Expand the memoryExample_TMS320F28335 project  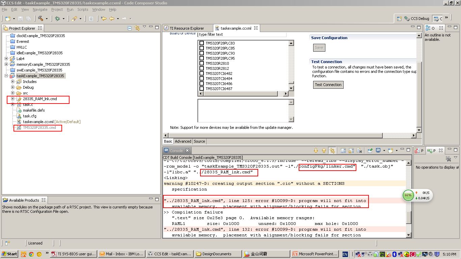(6, 64)
